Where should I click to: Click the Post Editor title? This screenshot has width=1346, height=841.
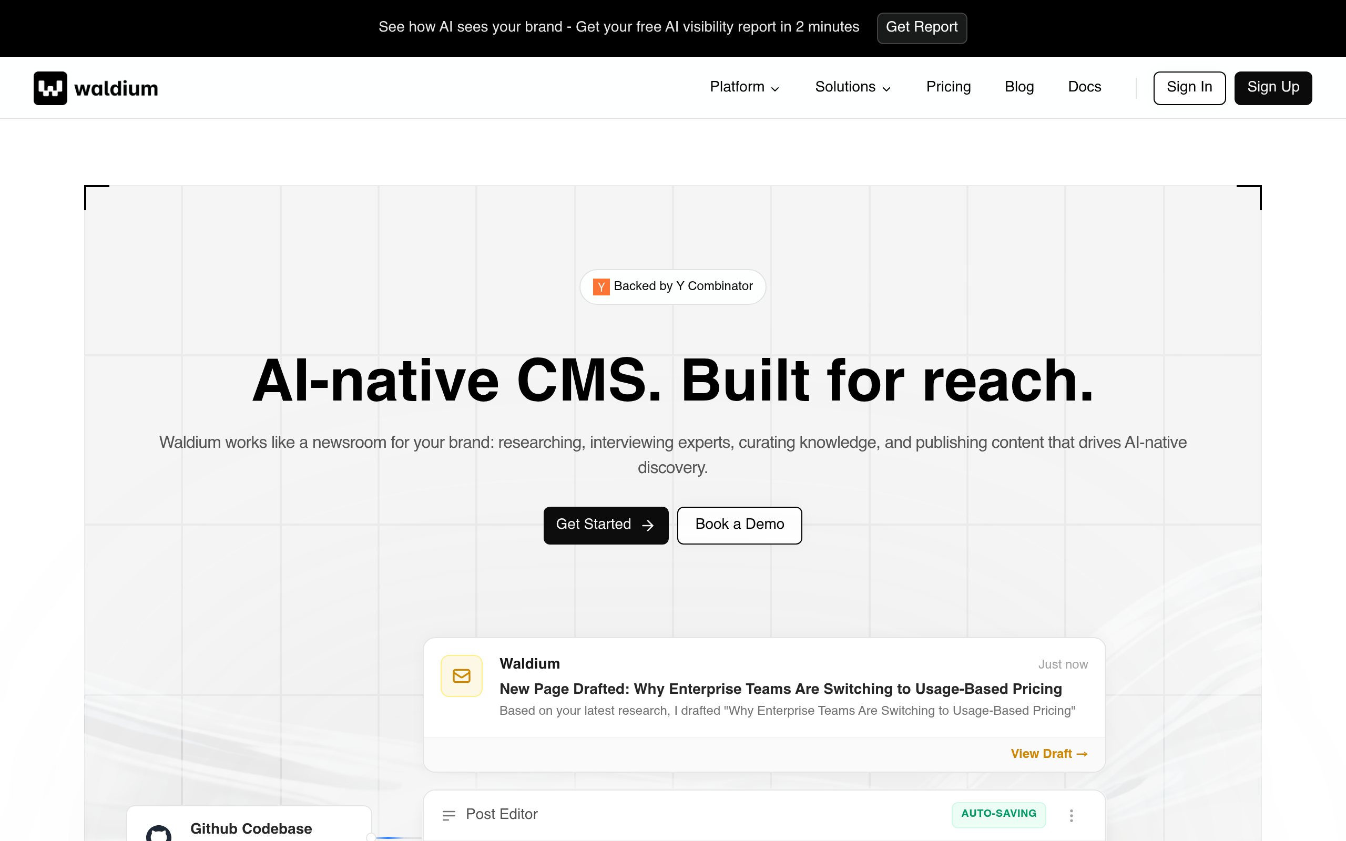[502, 814]
